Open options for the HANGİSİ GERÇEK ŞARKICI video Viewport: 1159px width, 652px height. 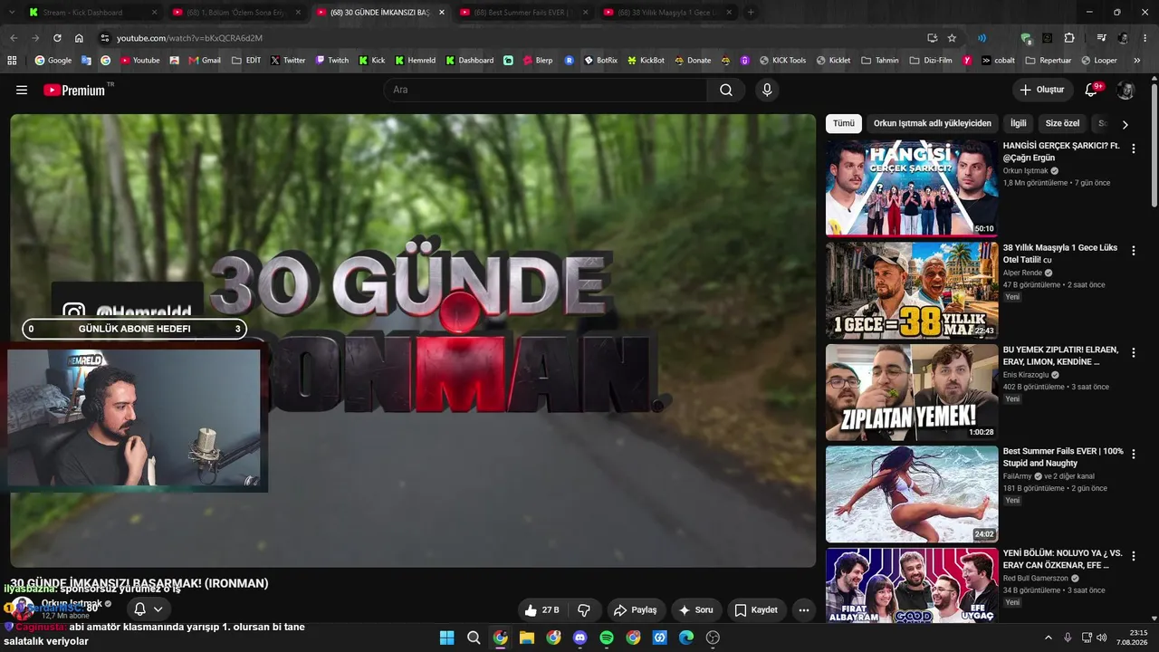[x=1134, y=149]
